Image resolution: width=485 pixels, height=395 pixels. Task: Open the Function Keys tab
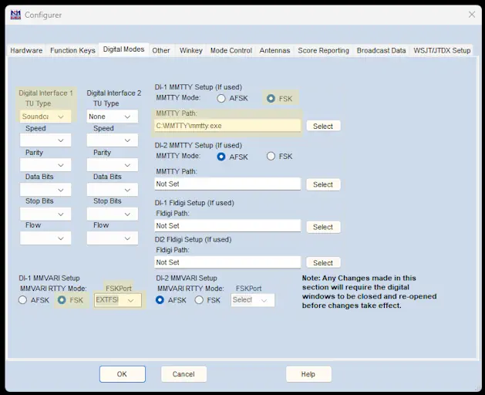click(x=72, y=50)
